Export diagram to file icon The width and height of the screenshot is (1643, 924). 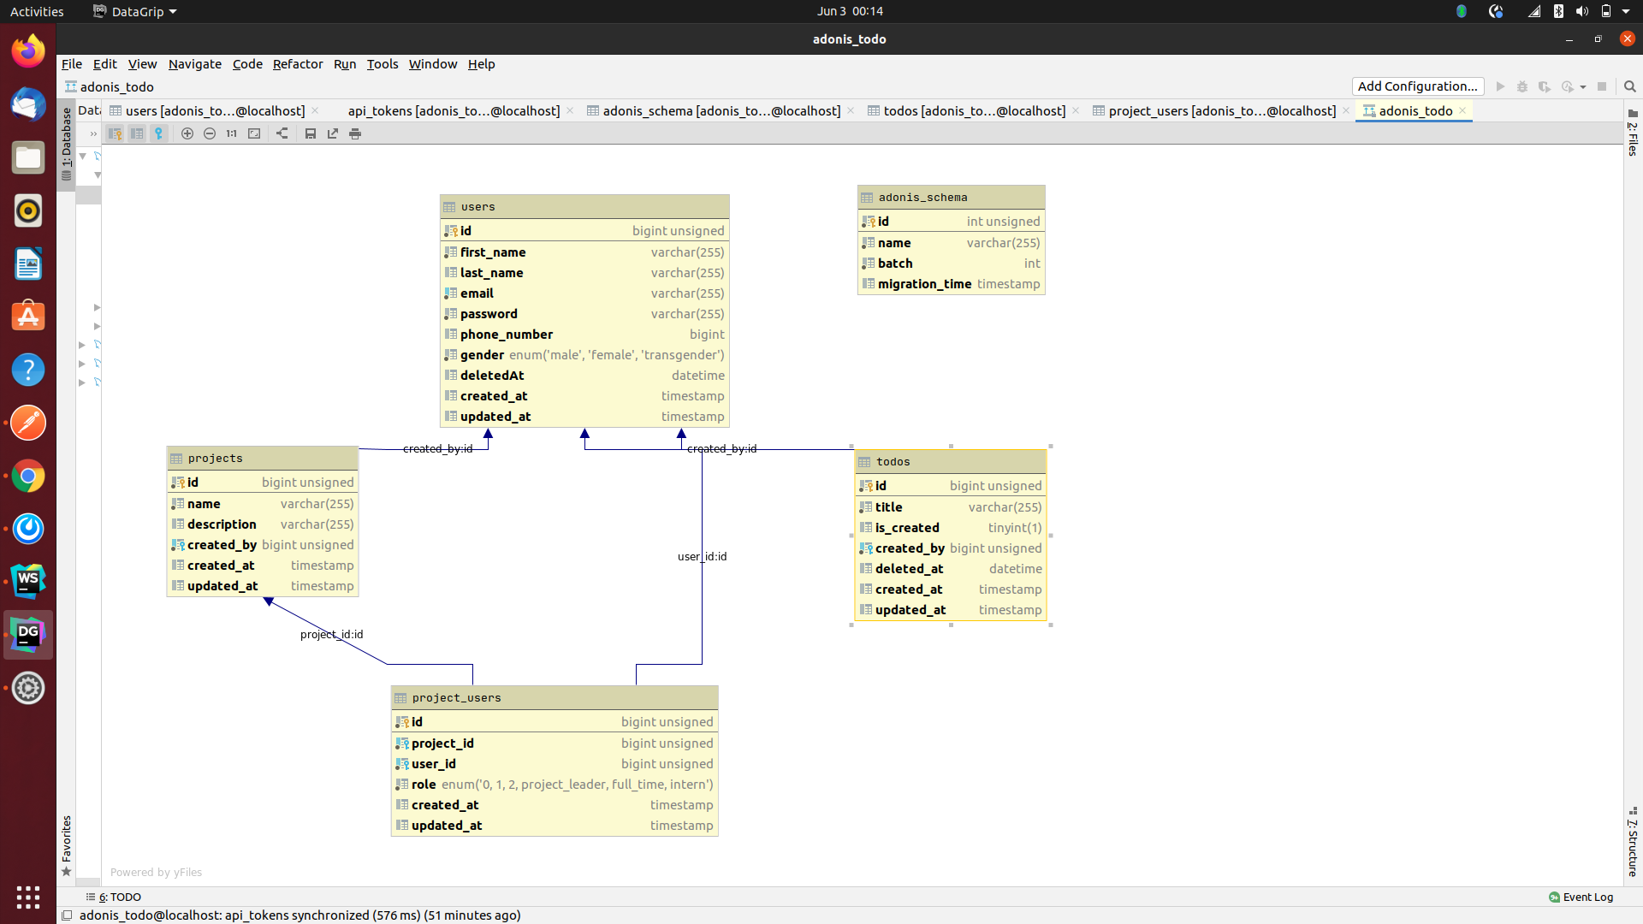[x=333, y=133]
